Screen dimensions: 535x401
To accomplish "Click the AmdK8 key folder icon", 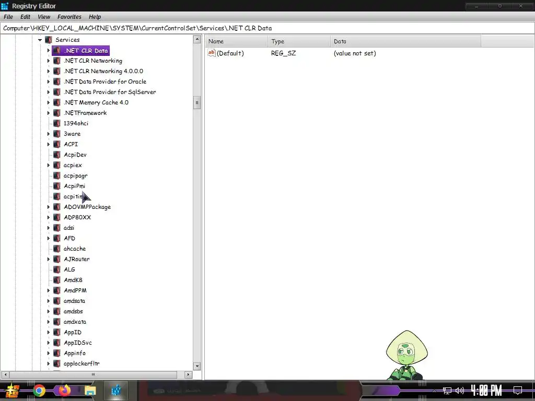I will pyautogui.click(x=57, y=280).
